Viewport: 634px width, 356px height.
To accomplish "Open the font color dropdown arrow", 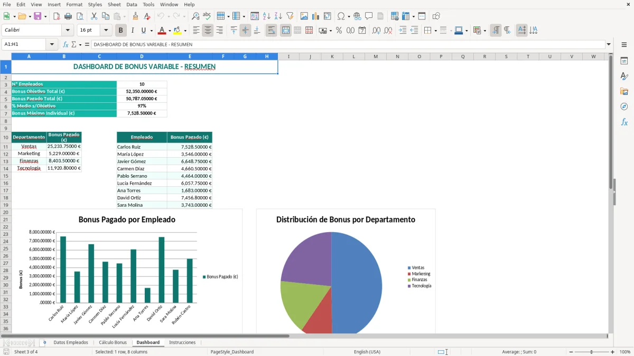I will (170, 31).
